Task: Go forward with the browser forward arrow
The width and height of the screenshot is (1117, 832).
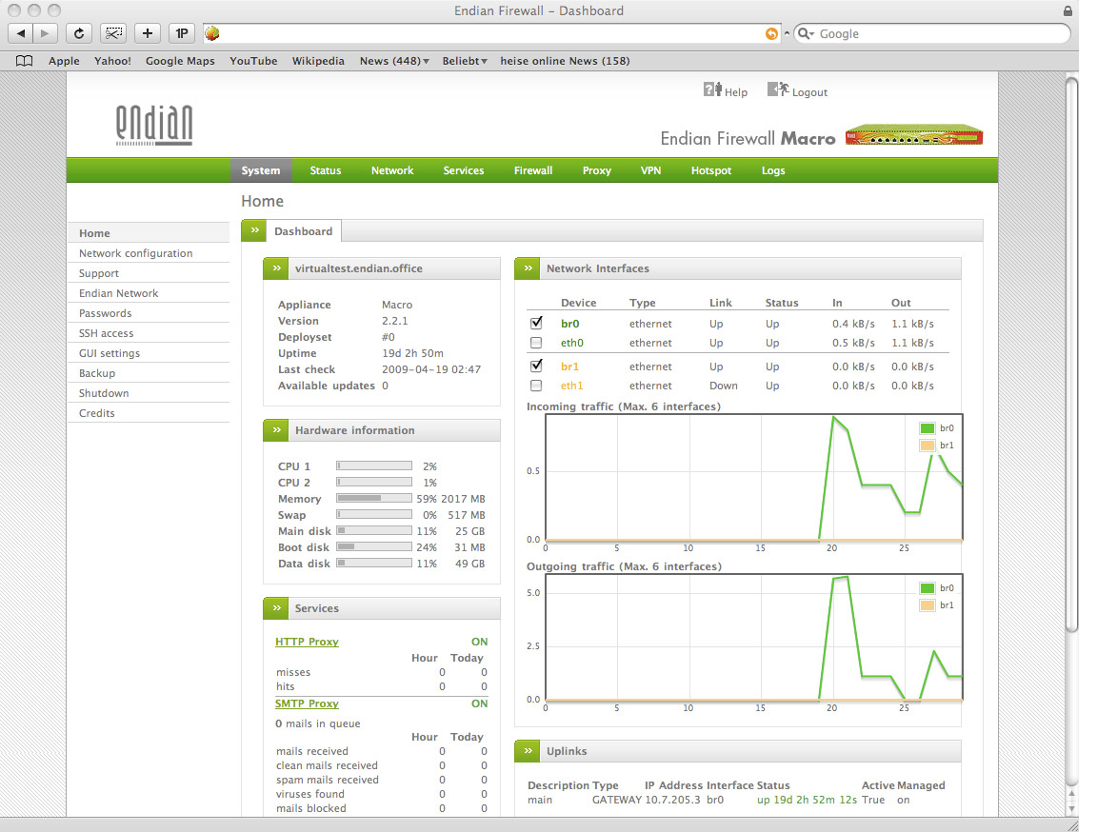Action: [45, 33]
